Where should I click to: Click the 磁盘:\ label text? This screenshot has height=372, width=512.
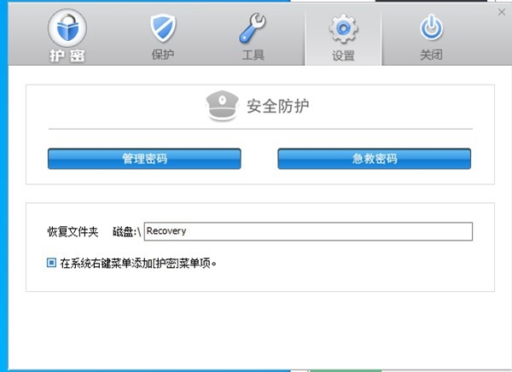(126, 231)
